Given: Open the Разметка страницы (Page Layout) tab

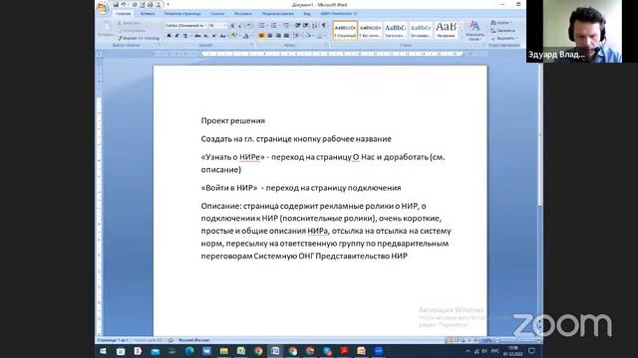Looking at the screenshot, I should click(182, 14).
